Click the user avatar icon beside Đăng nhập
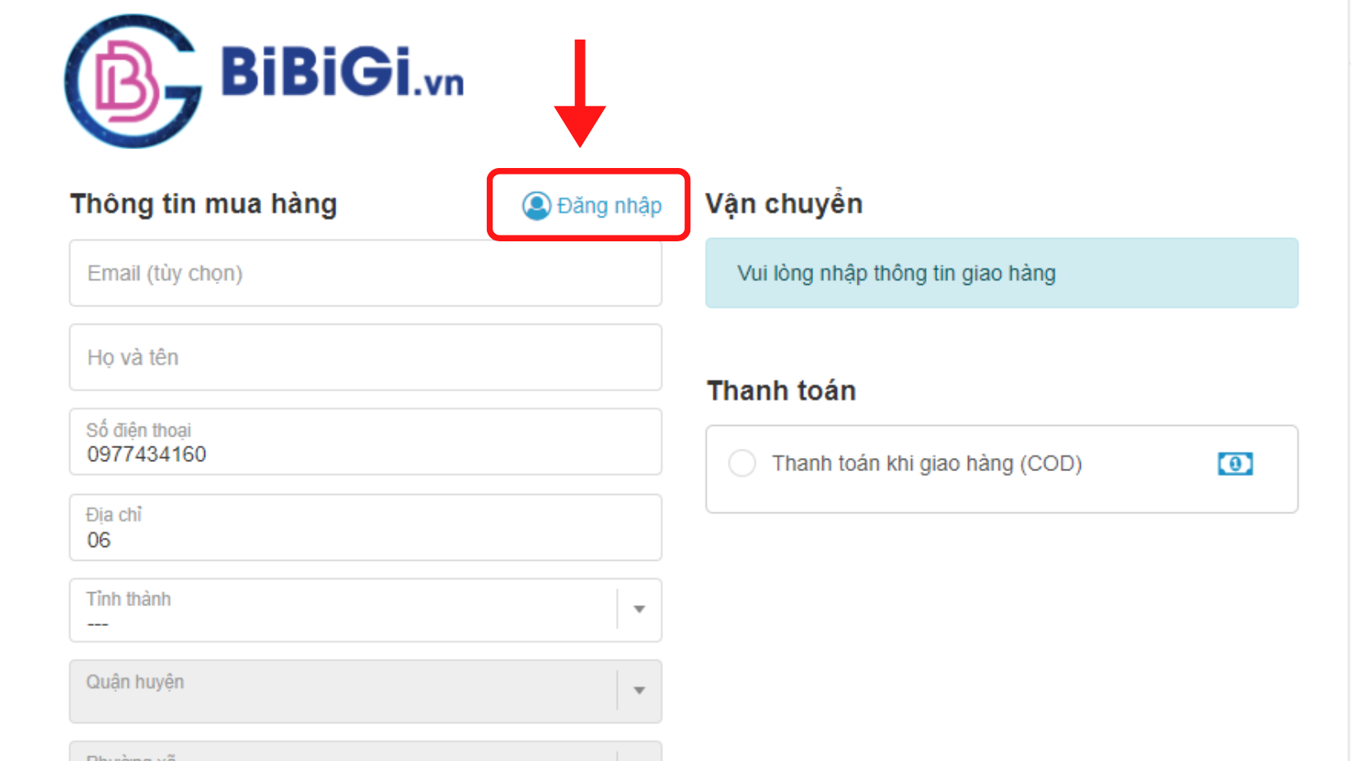1351x761 pixels. click(536, 206)
